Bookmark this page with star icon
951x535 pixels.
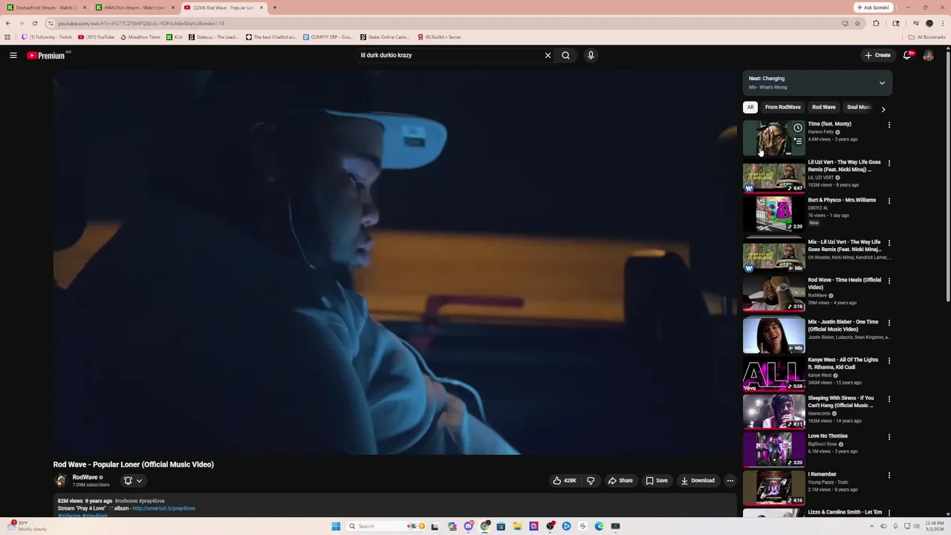pyautogui.click(x=857, y=23)
